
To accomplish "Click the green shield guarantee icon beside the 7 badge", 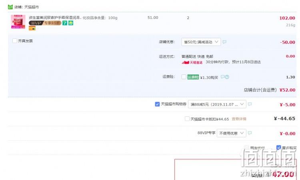I will pyautogui.click(x=71, y=23).
